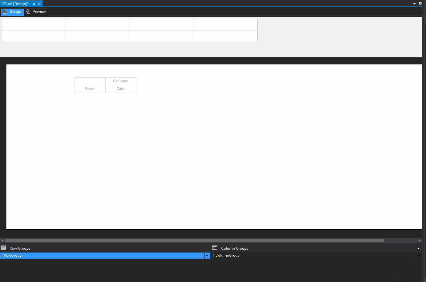426x282 pixels.
Task: Click the Row Groups header label
Action: [20, 248]
